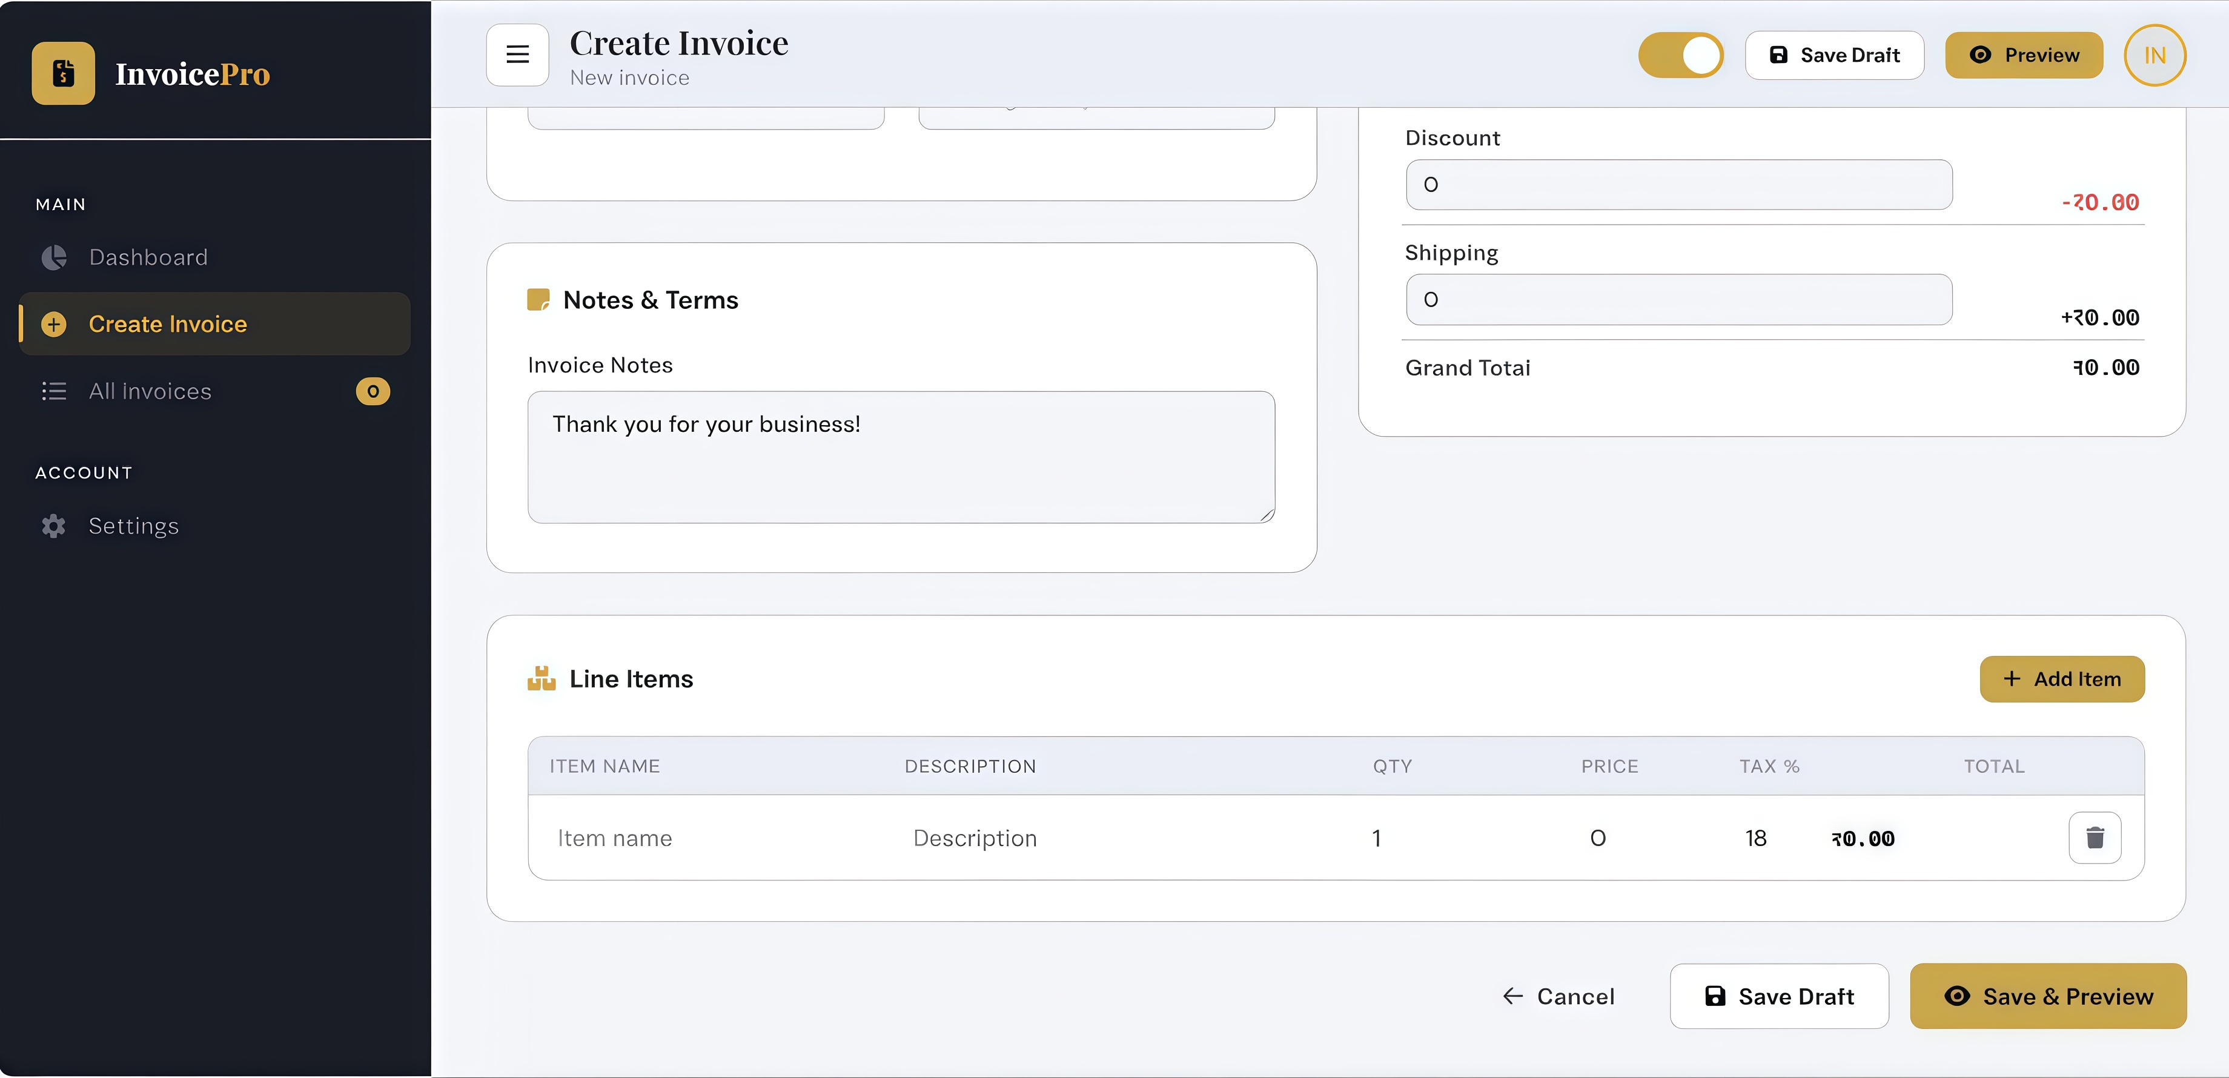Click the MAIN section label
Screen dimensions: 2229x1078
click(x=61, y=204)
